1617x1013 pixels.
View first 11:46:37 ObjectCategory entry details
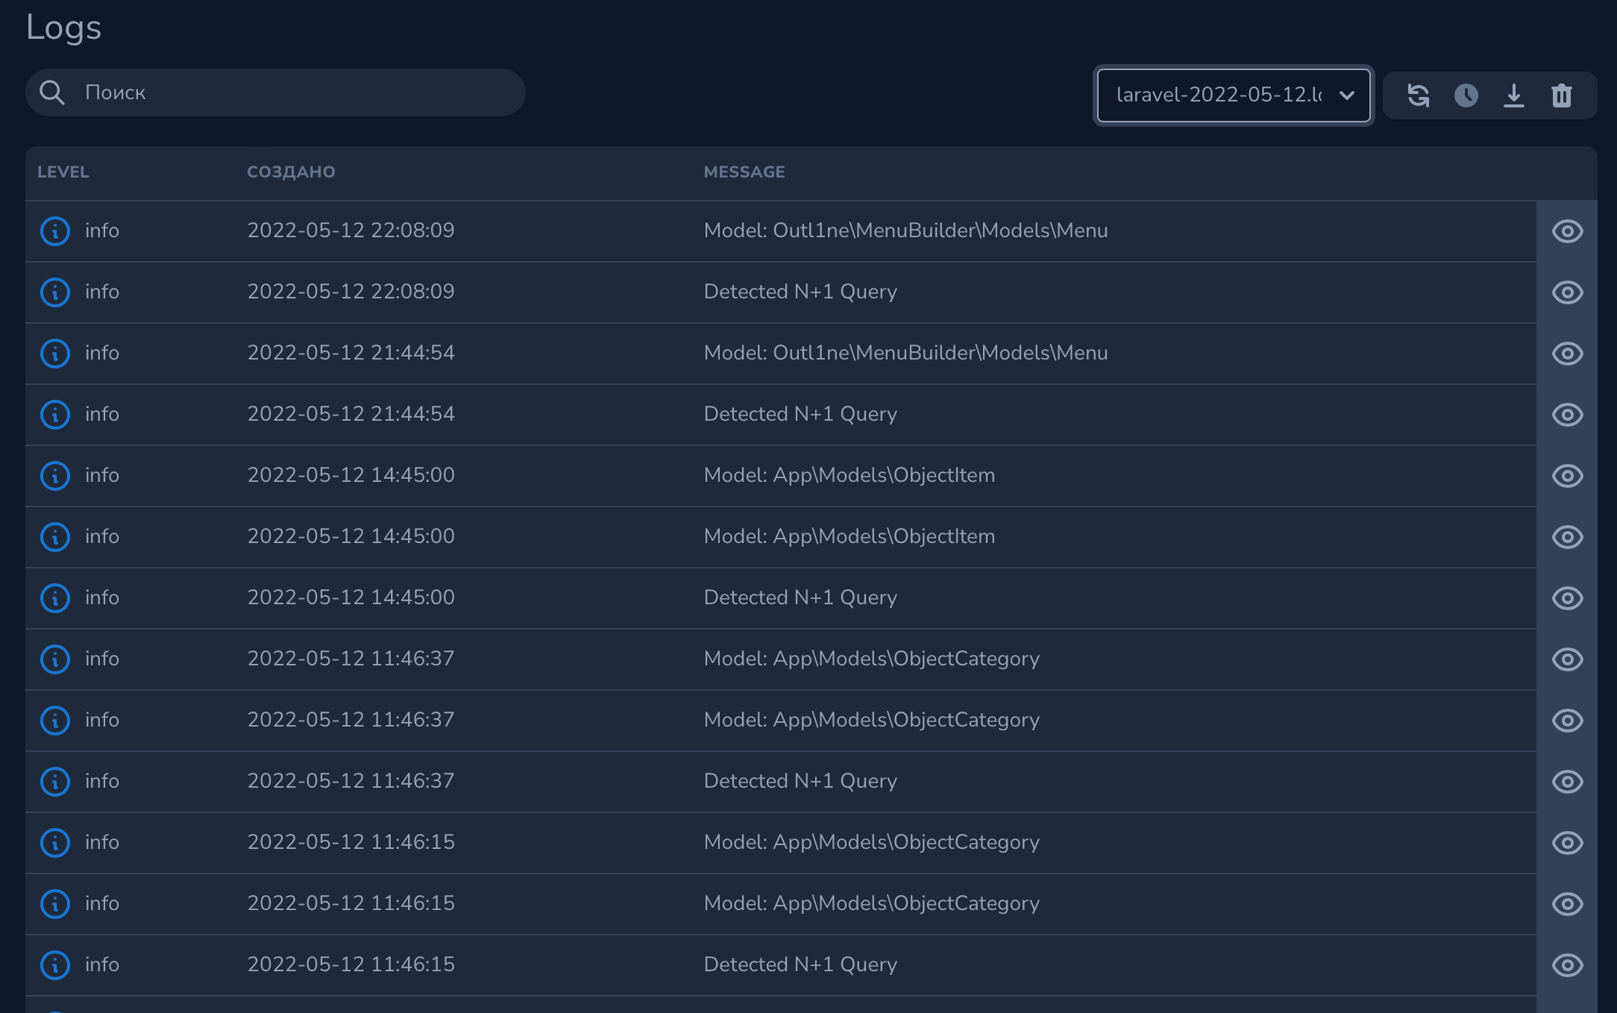[x=1567, y=659]
